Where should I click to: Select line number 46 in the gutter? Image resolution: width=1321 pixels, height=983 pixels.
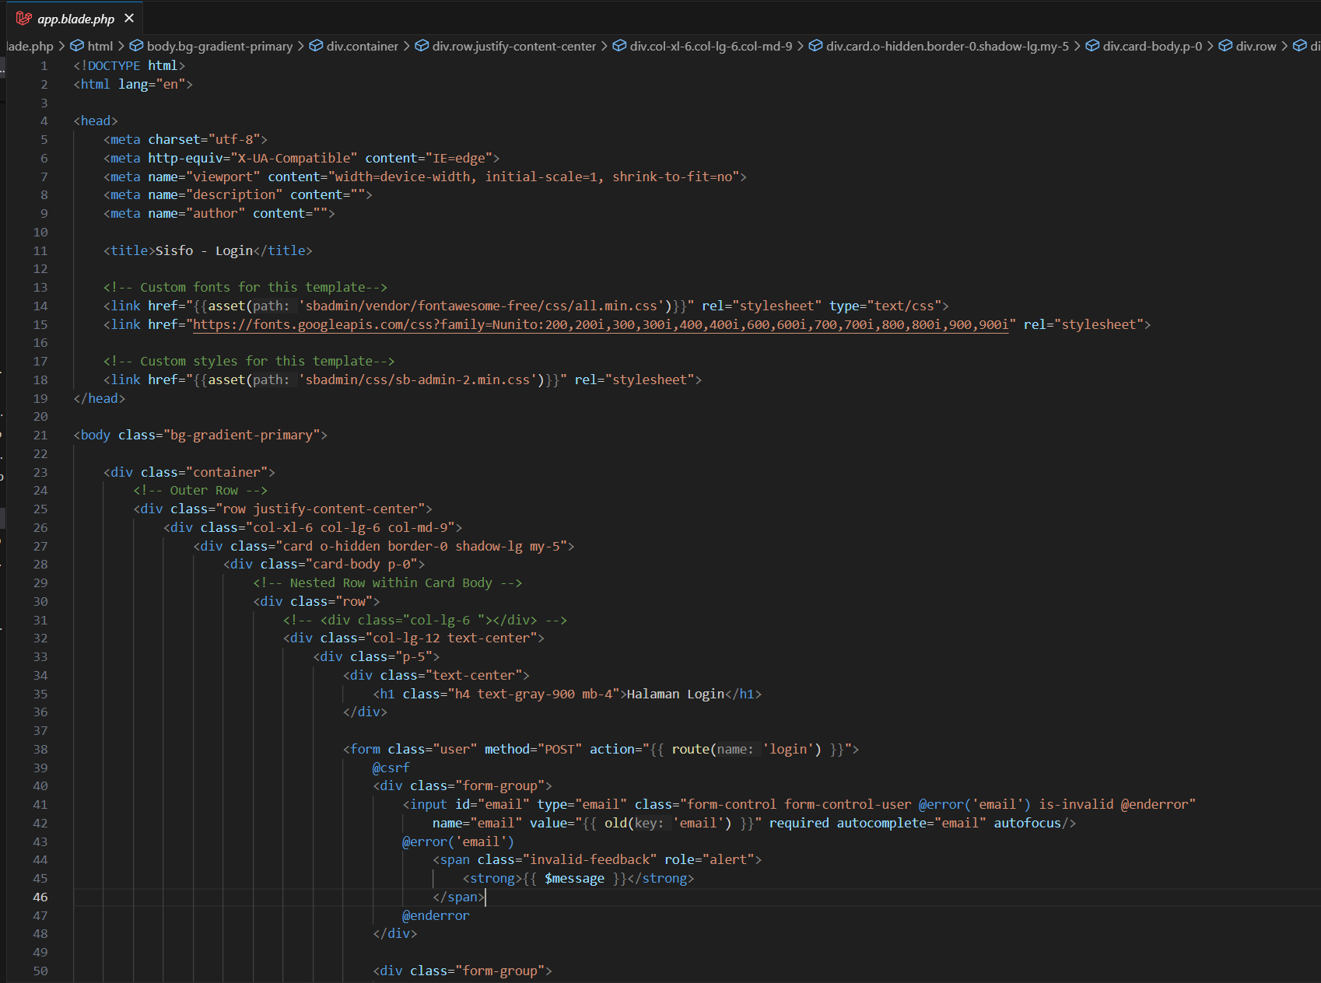(x=40, y=897)
